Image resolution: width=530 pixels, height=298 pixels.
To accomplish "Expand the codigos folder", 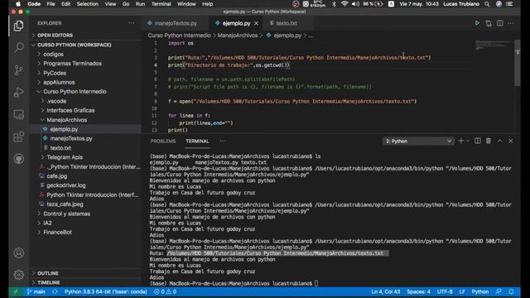I will [x=53, y=54].
